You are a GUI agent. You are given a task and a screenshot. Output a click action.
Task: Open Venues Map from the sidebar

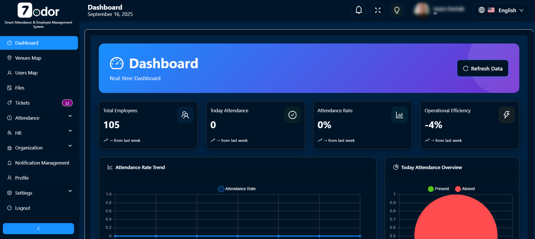click(x=28, y=58)
